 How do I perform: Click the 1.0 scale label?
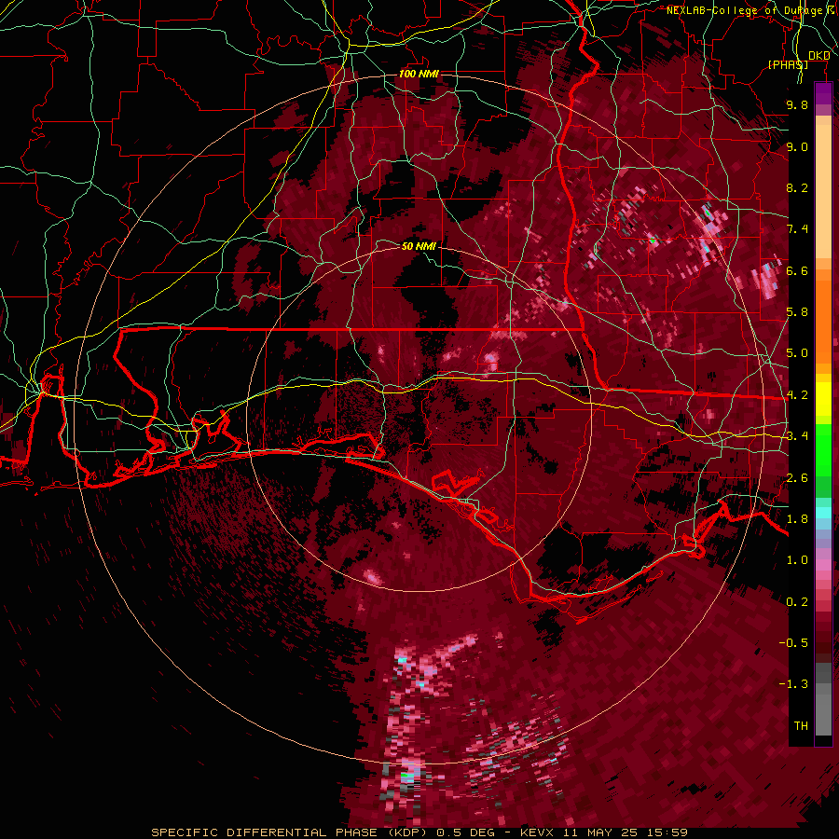[x=797, y=560]
